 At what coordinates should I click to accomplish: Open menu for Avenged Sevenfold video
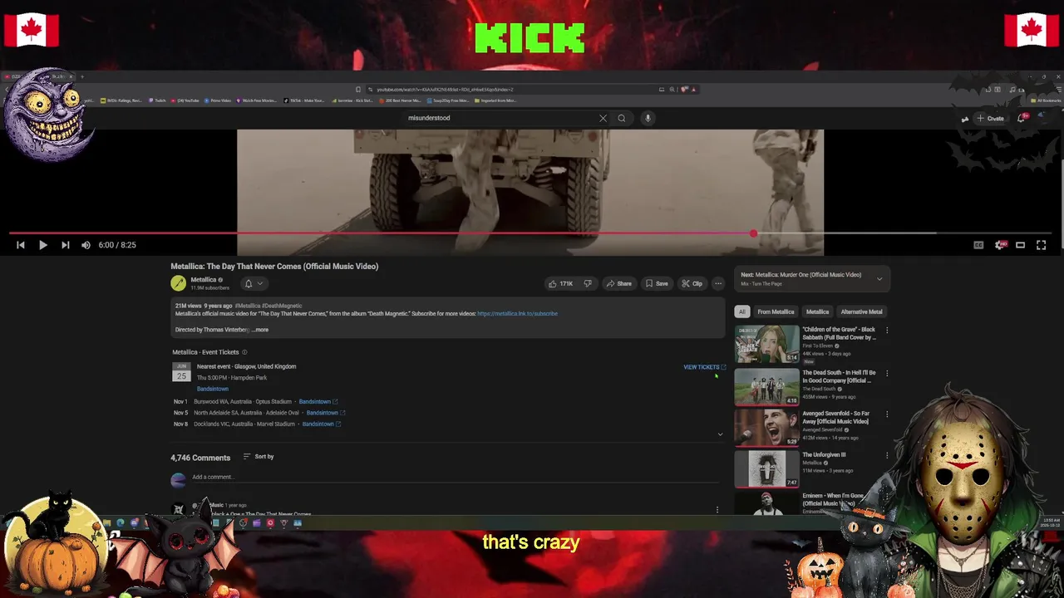(887, 414)
